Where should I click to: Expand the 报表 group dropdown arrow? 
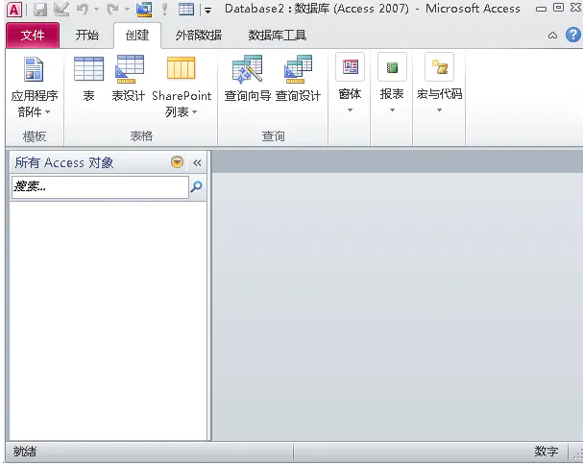(392, 110)
